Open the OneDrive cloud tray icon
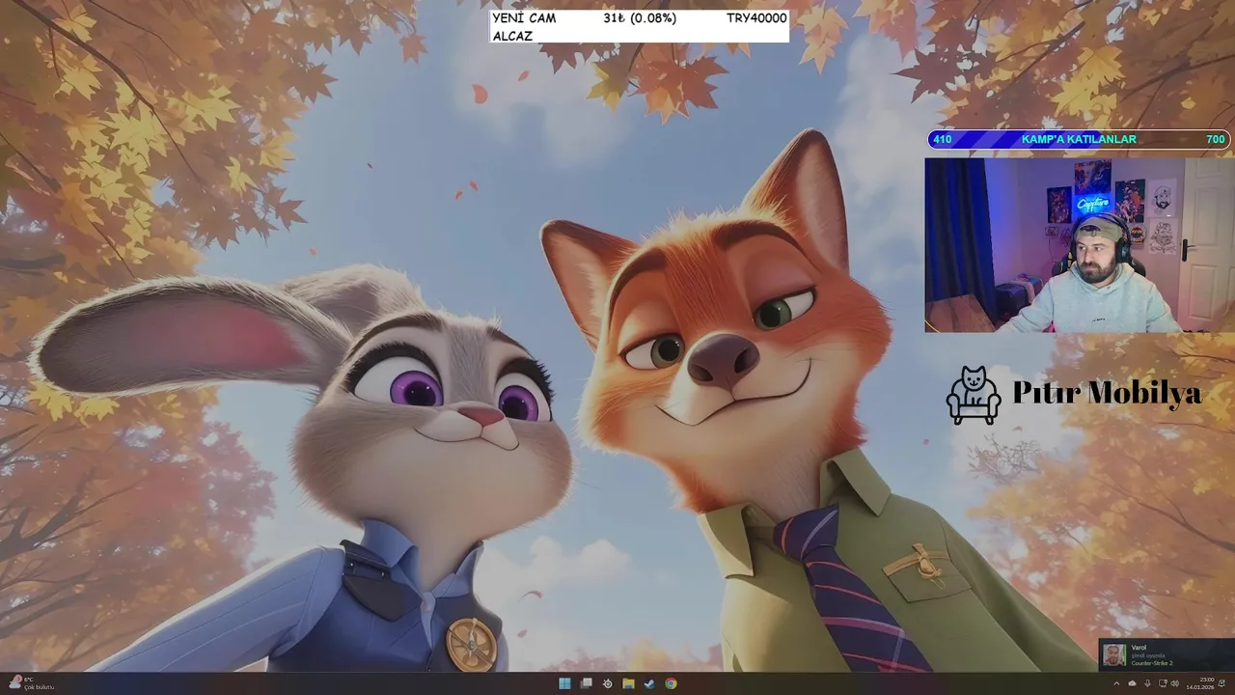The image size is (1235, 695). point(1133,683)
